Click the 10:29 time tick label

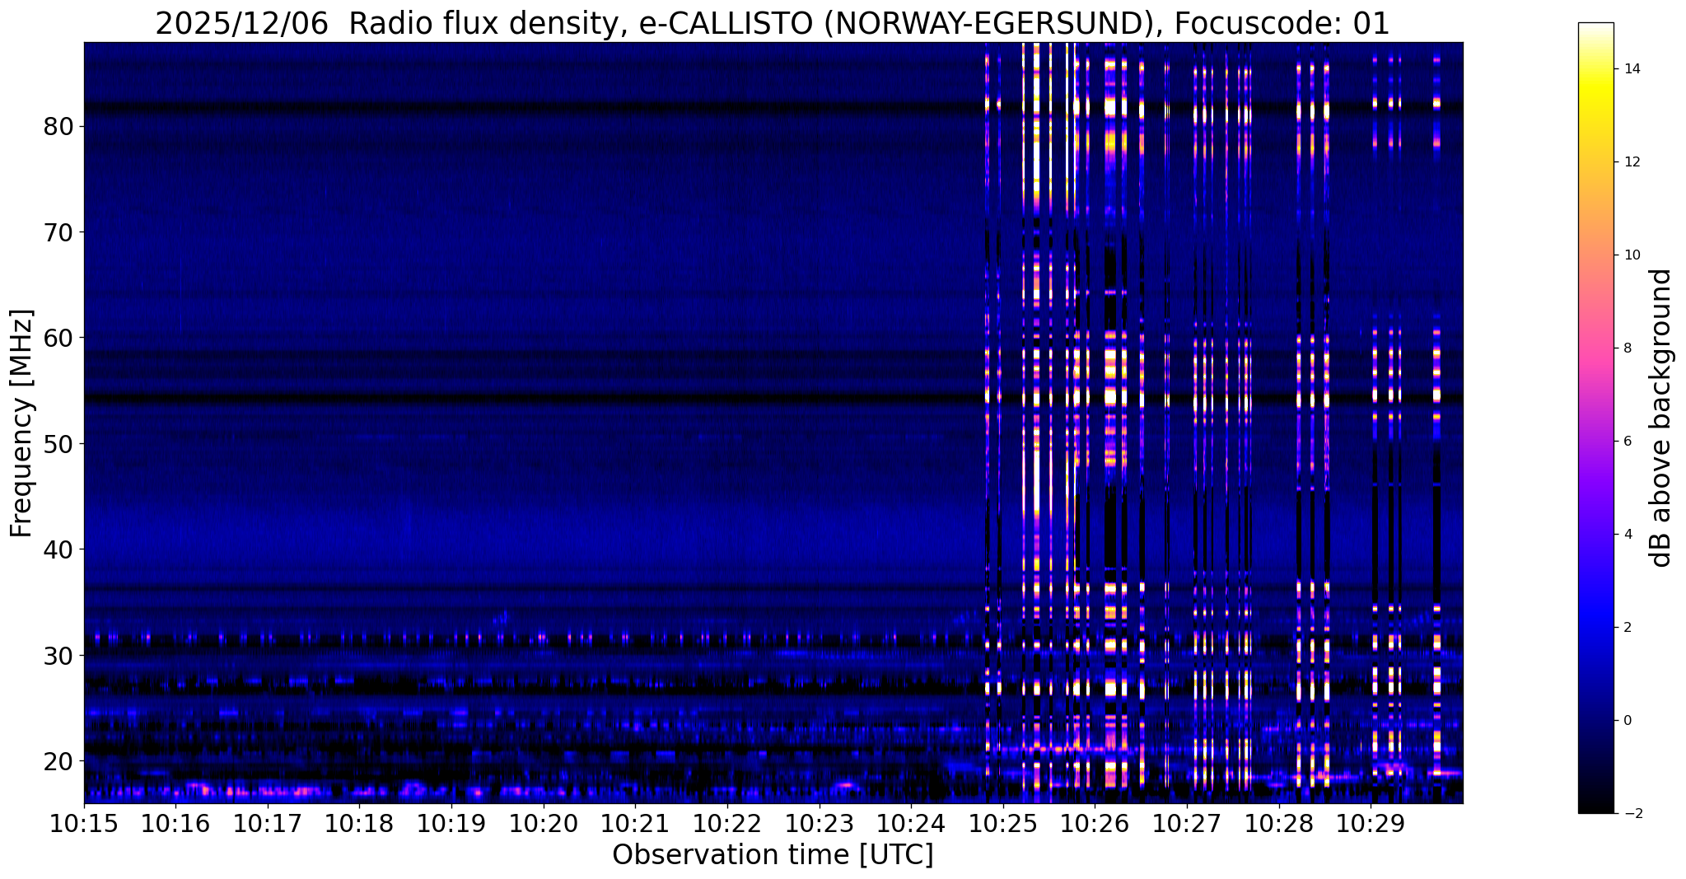(x=1370, y=824)
